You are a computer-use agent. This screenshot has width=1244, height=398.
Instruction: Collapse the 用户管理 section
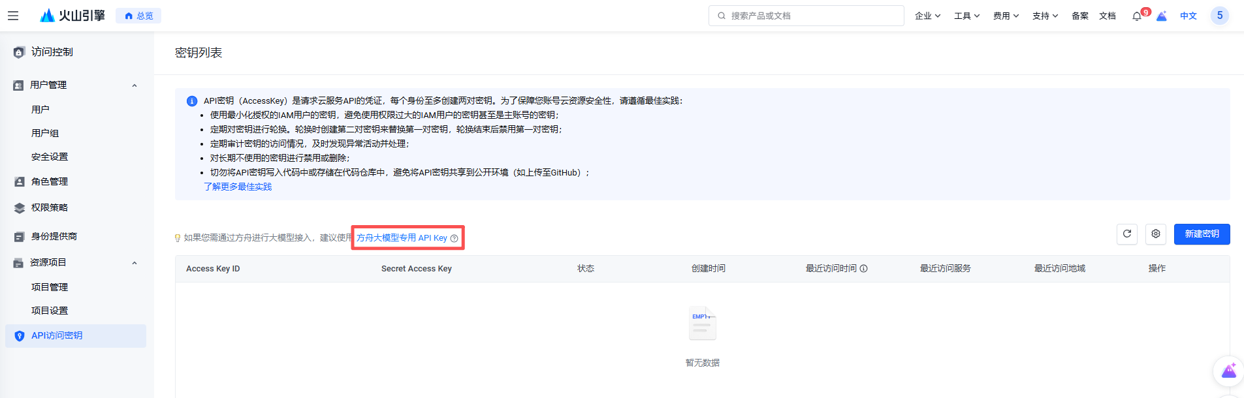click(135, 85)
